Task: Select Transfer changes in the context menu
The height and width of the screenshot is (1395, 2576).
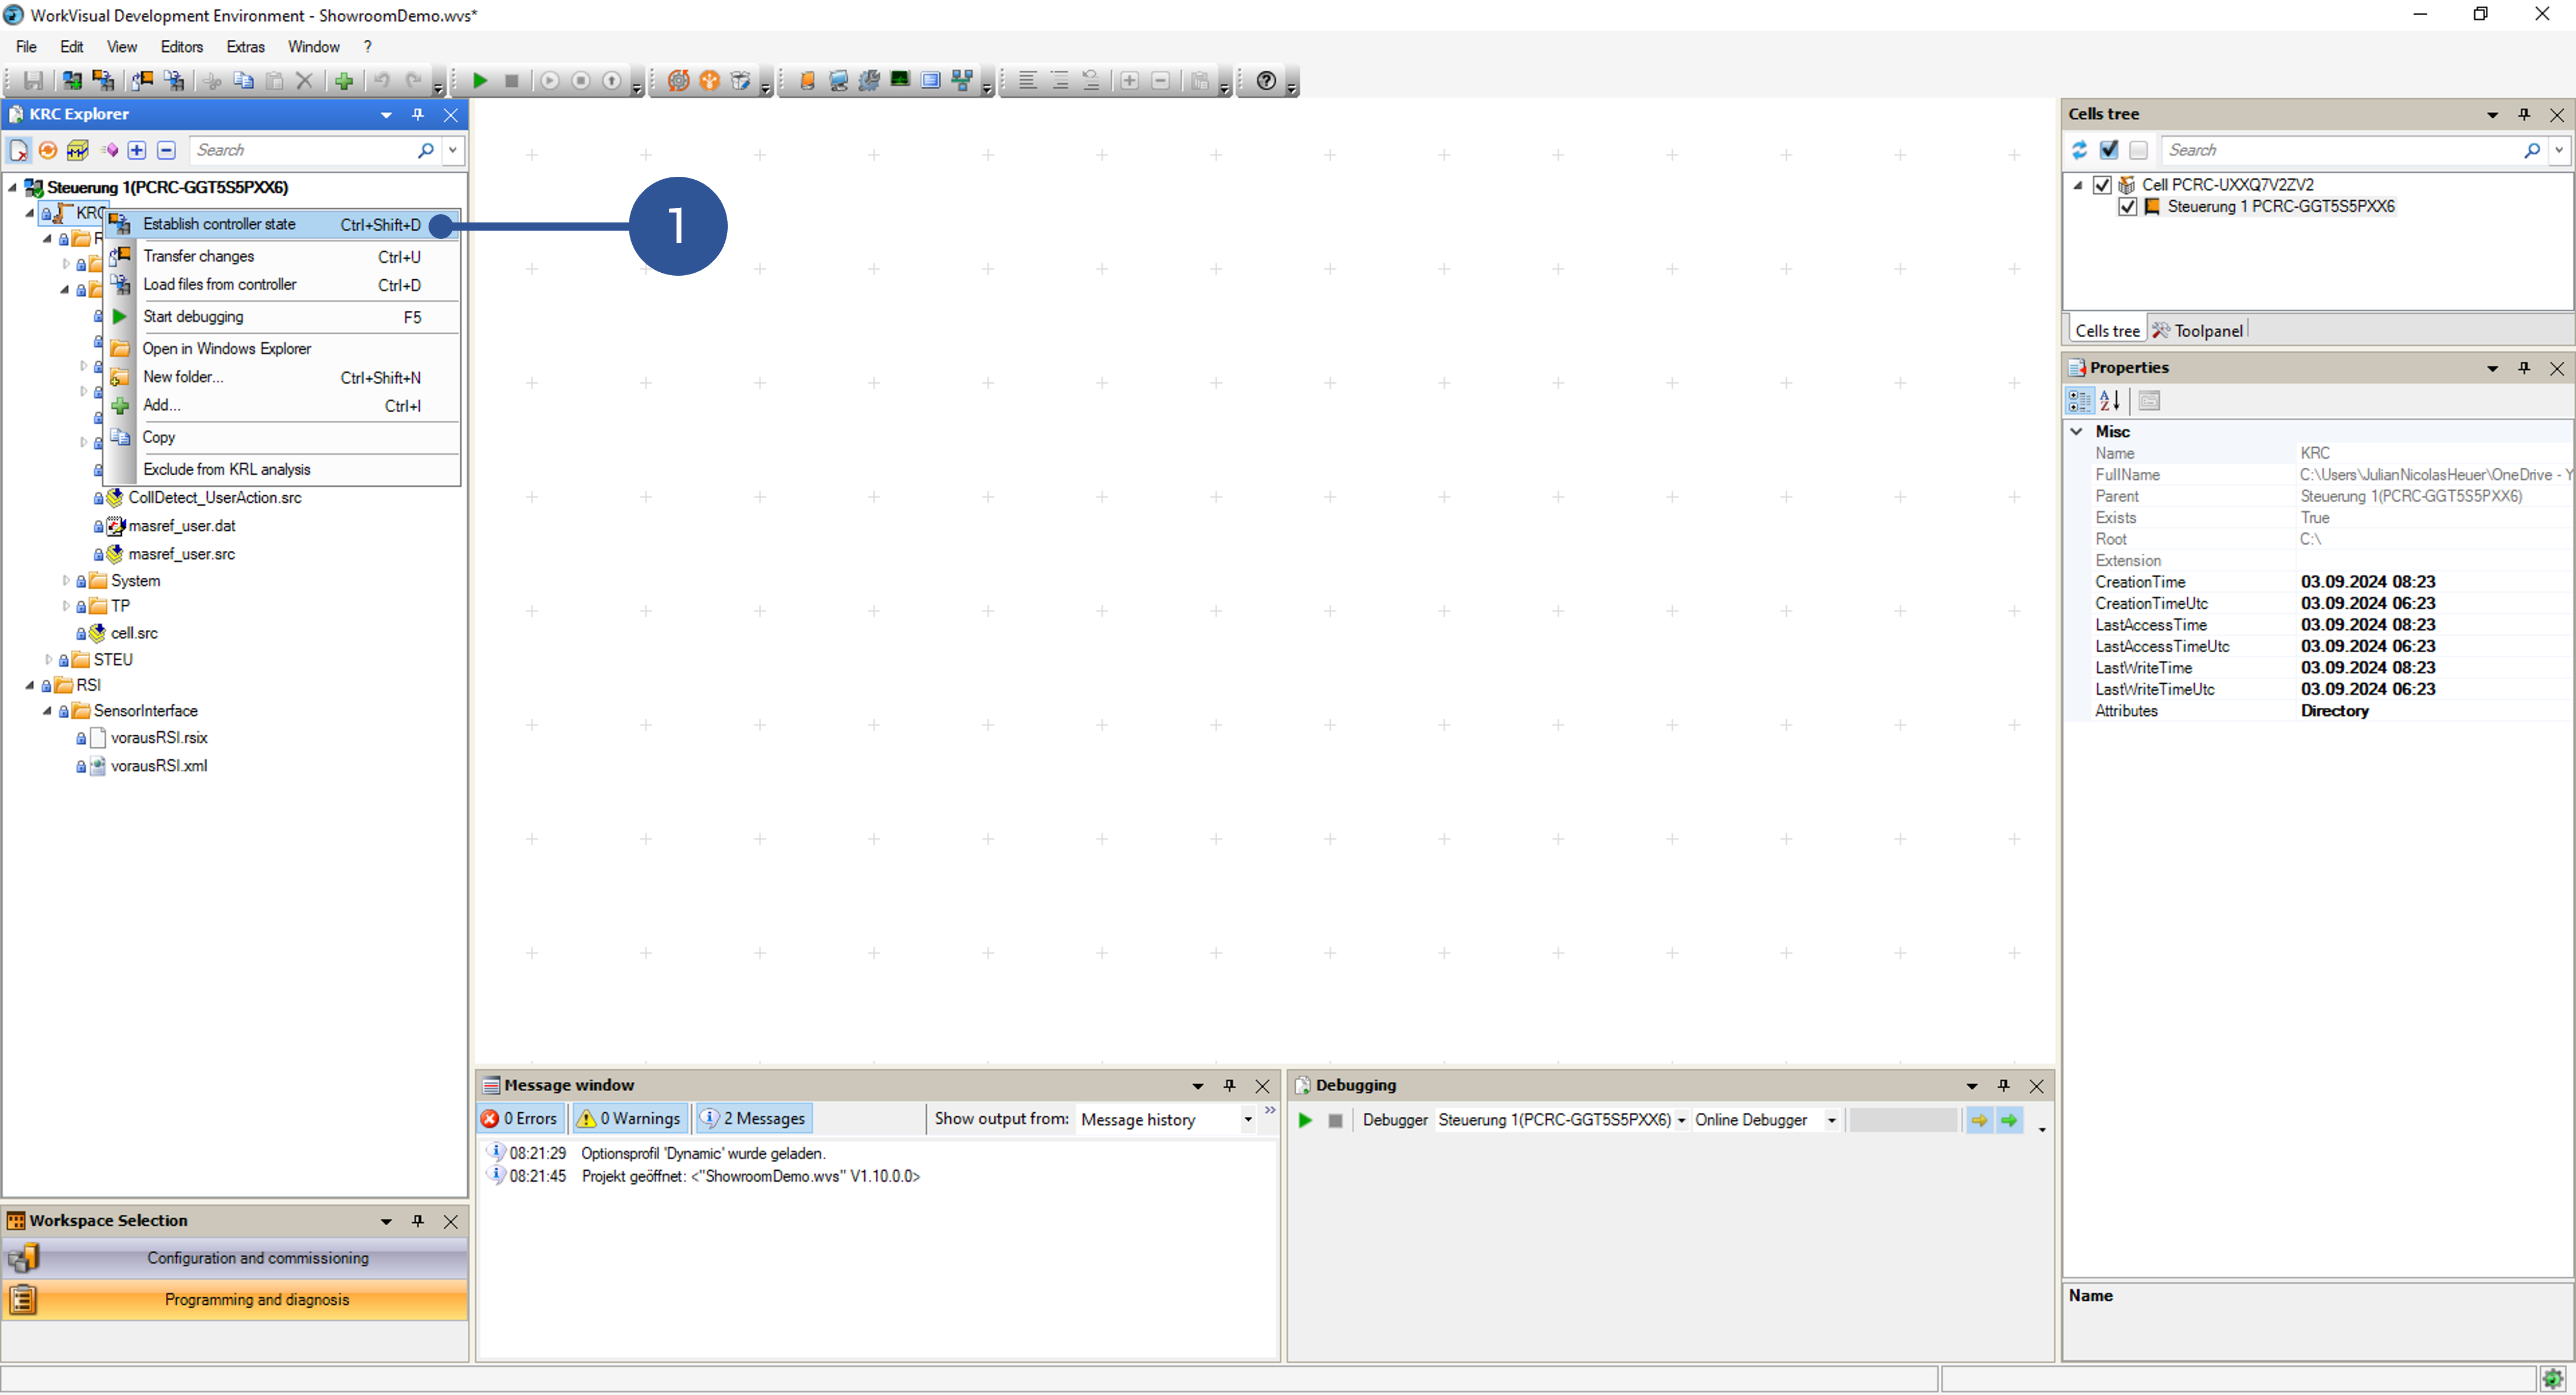Action: pyautogui.click(x=199, y=256)
